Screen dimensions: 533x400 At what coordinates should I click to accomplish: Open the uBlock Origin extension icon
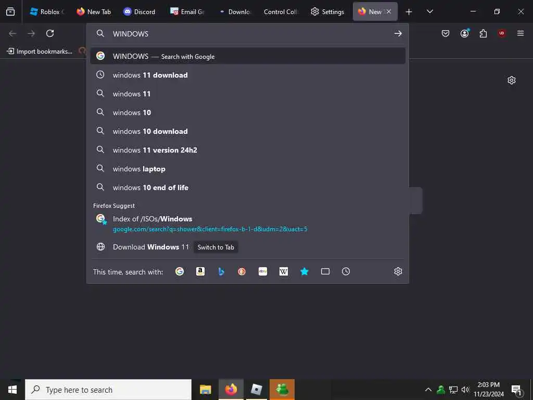pyautogui.click(x=502, y=33)
